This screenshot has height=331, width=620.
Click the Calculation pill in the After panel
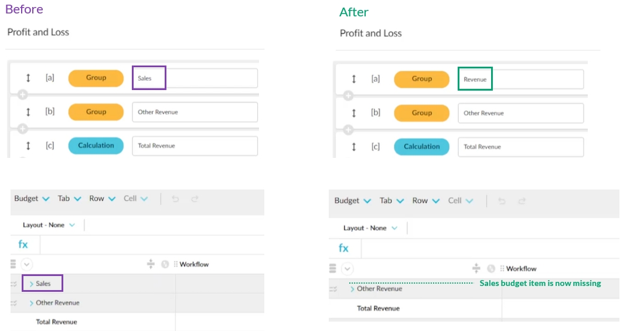coord(421,147)
